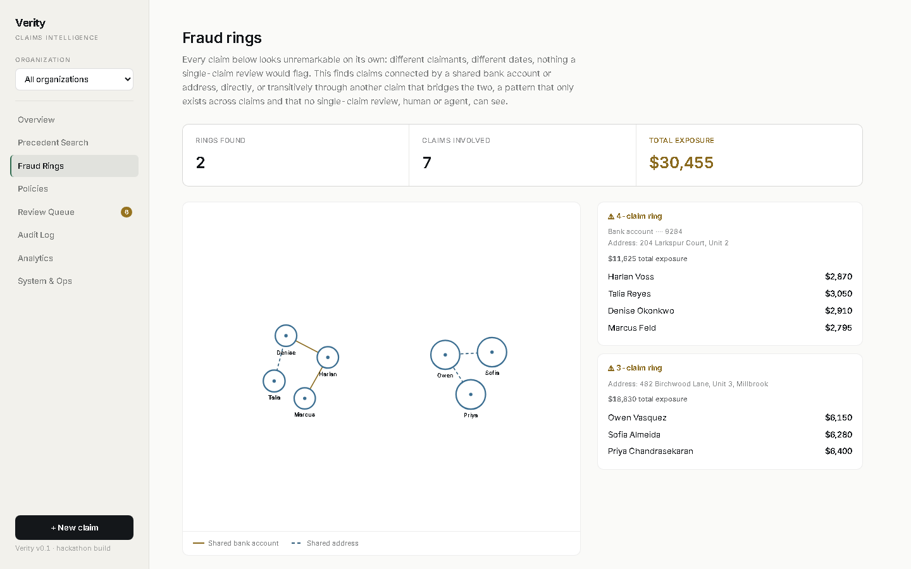Click the New claim button
The image size is (911, 569).
pyautogui.click(x=74, y=527)
